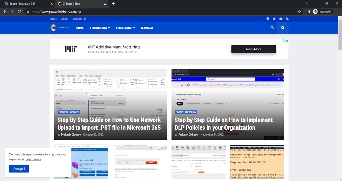Click author Prakash Chhetry on PST article
This screenshot has height=181, width=342.
coord(71,135)
